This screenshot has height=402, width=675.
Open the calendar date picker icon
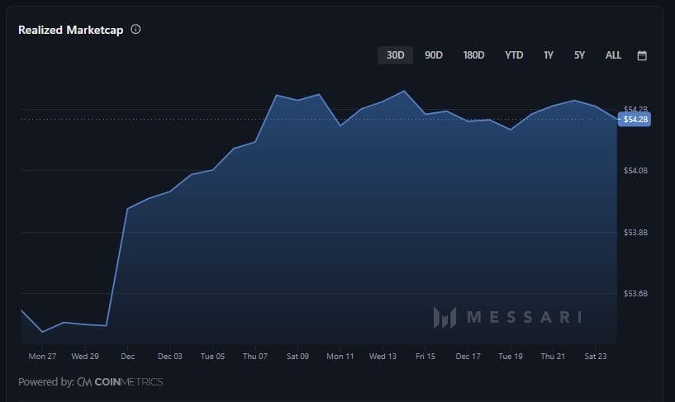pos(642,55)
